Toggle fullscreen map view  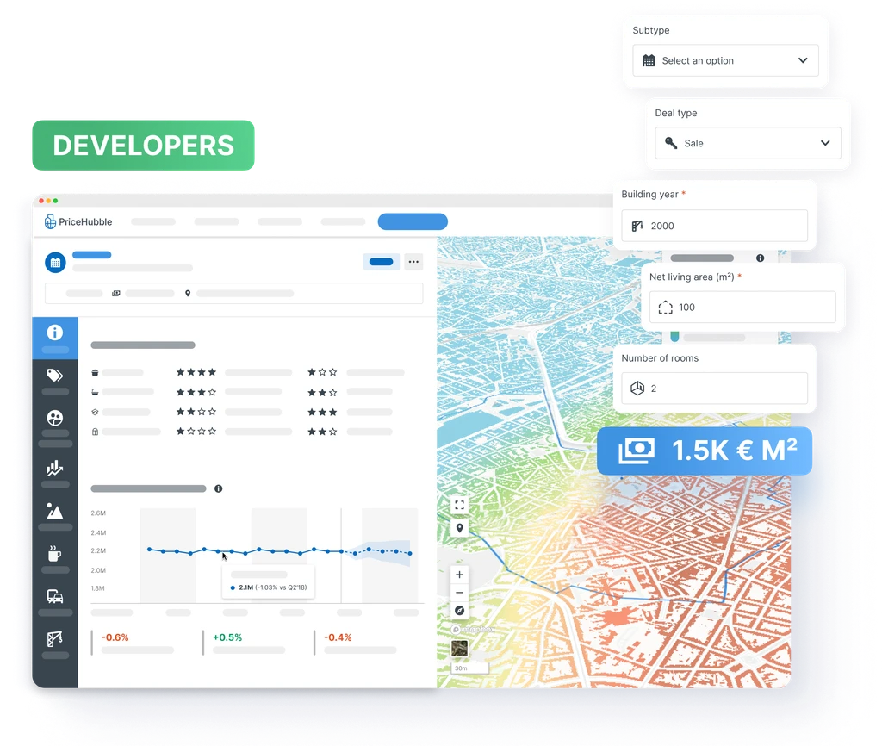(460, 506)
